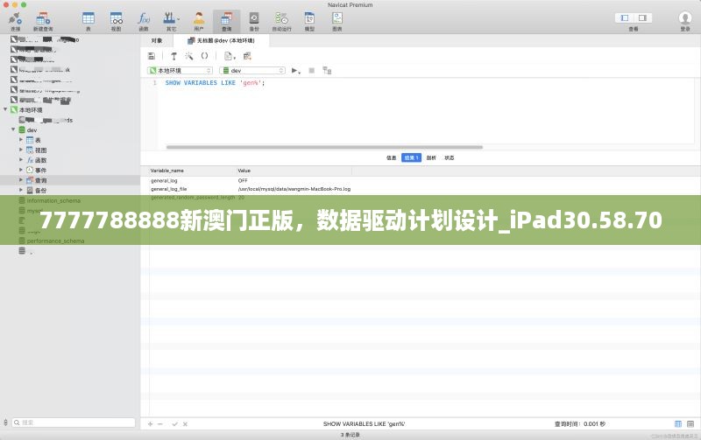
Task: Expand the 查询 tree node arrow
Action: [x=21, y=180]
